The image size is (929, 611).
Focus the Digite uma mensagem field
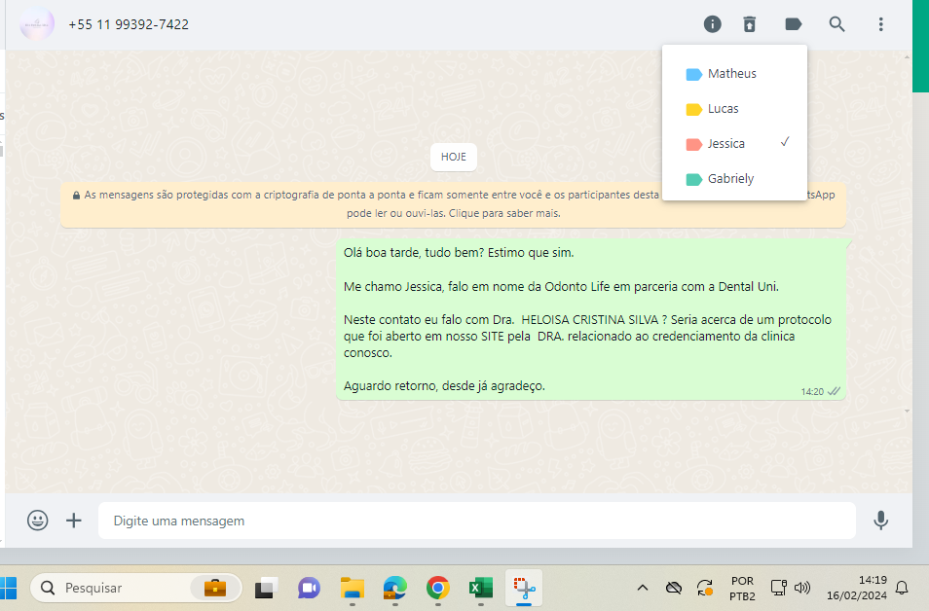[x=477, y=521]
